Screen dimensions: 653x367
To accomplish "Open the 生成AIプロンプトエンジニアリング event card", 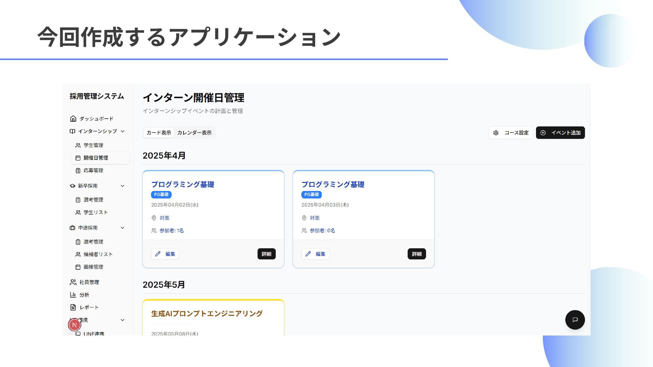I will [207, 314].
